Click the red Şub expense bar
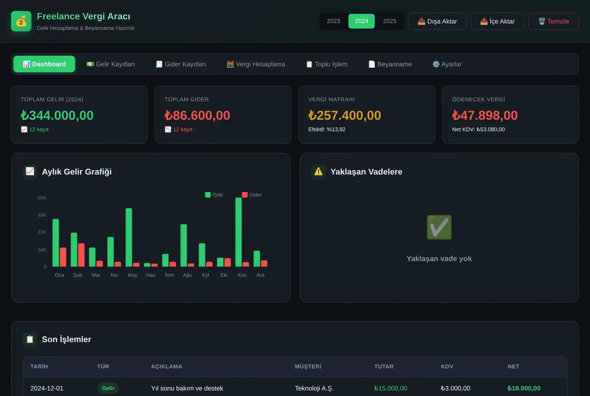The image size is (590, 396). tap(81, 255)
